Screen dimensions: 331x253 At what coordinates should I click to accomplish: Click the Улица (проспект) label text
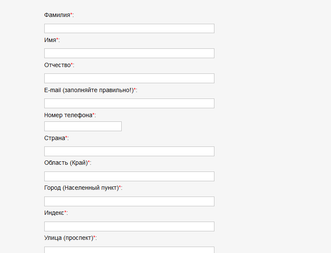(68, 238)
